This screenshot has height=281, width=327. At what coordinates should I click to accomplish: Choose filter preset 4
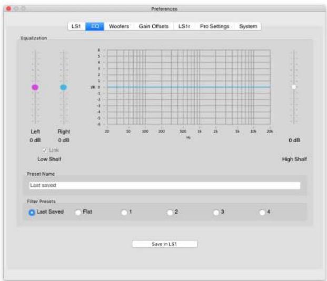[262, 213]
